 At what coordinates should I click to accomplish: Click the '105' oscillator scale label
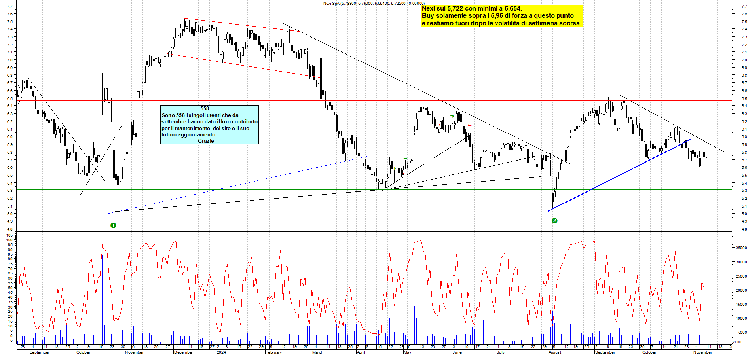(9, 235)
